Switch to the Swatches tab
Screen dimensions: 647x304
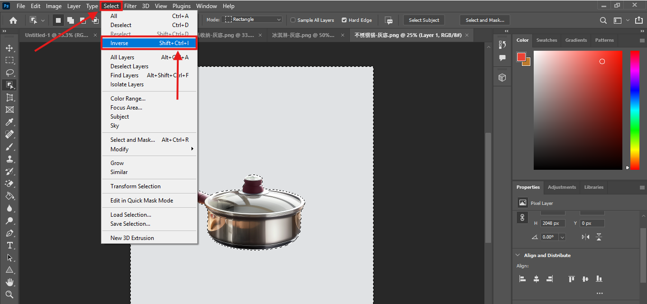tap(547, 40)
